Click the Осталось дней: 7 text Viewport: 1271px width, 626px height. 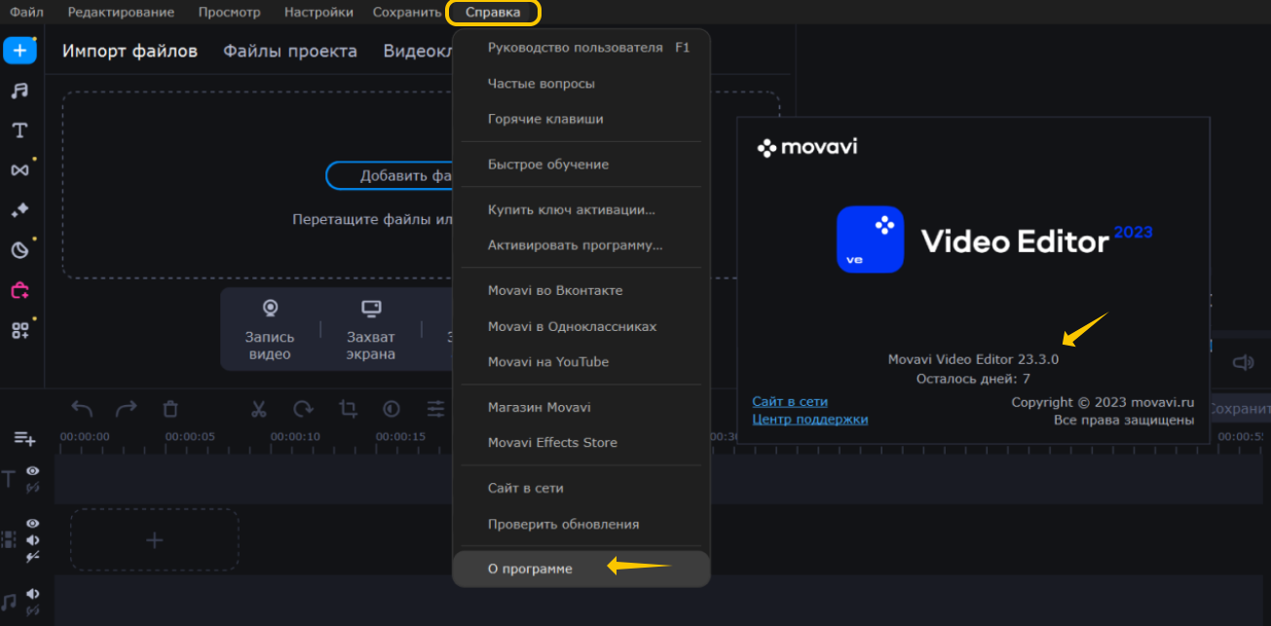click(973, 379)
